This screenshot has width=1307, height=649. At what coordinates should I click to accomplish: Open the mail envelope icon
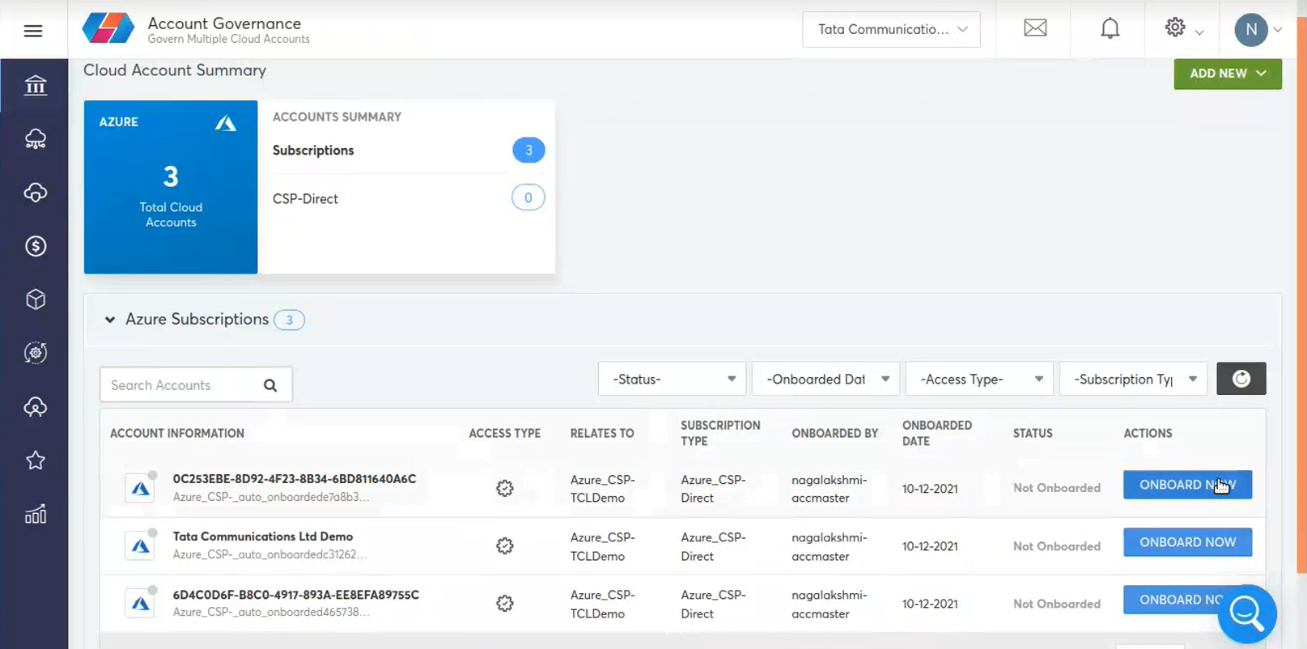tap(1035, 28)
